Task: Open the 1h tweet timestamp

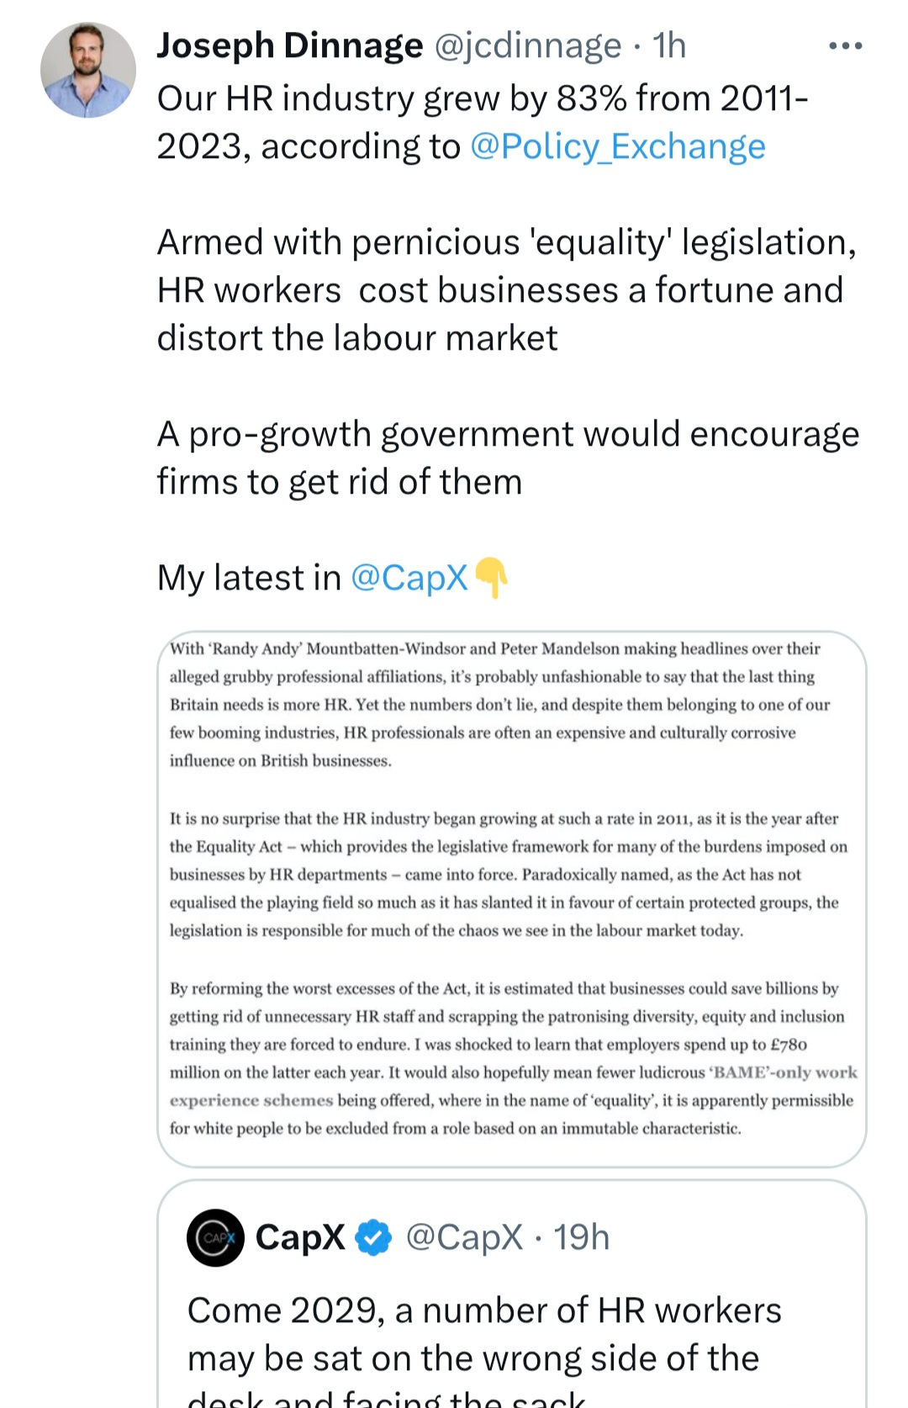Action: 669,46
